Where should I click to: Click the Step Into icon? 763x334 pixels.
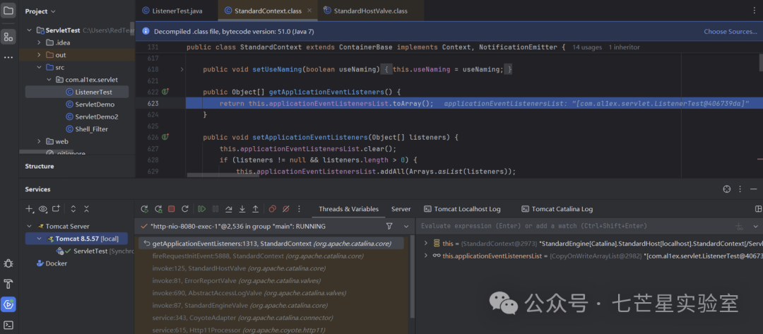tap(242, 209)
